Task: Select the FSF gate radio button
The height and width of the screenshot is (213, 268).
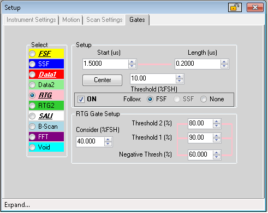Action: [x=32, y=54]
